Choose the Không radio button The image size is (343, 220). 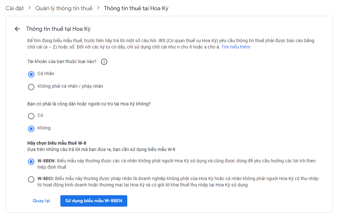31,128
